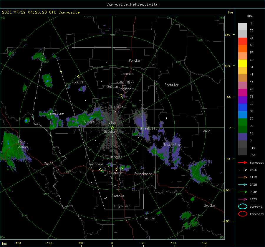
Task: Select the 80 dBZ light gray swatch
Action: (x=243, y=27)
